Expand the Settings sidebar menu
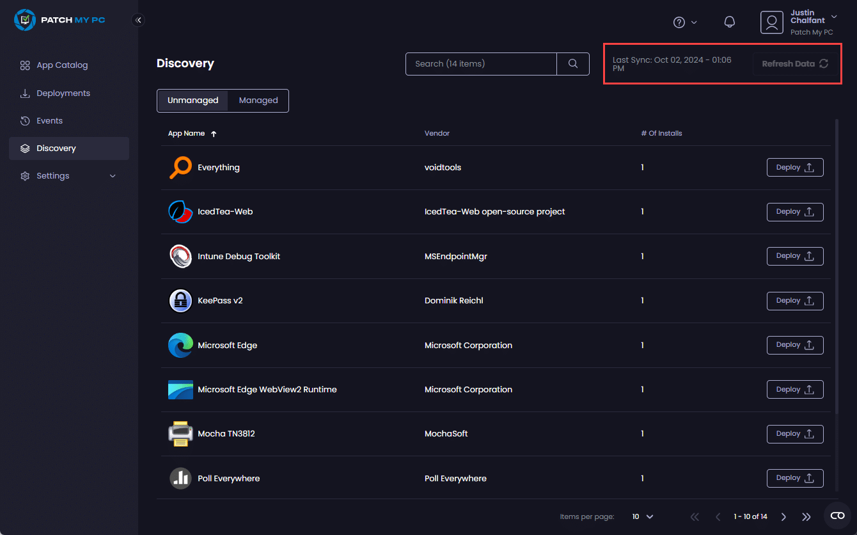 tap(68, 176)
